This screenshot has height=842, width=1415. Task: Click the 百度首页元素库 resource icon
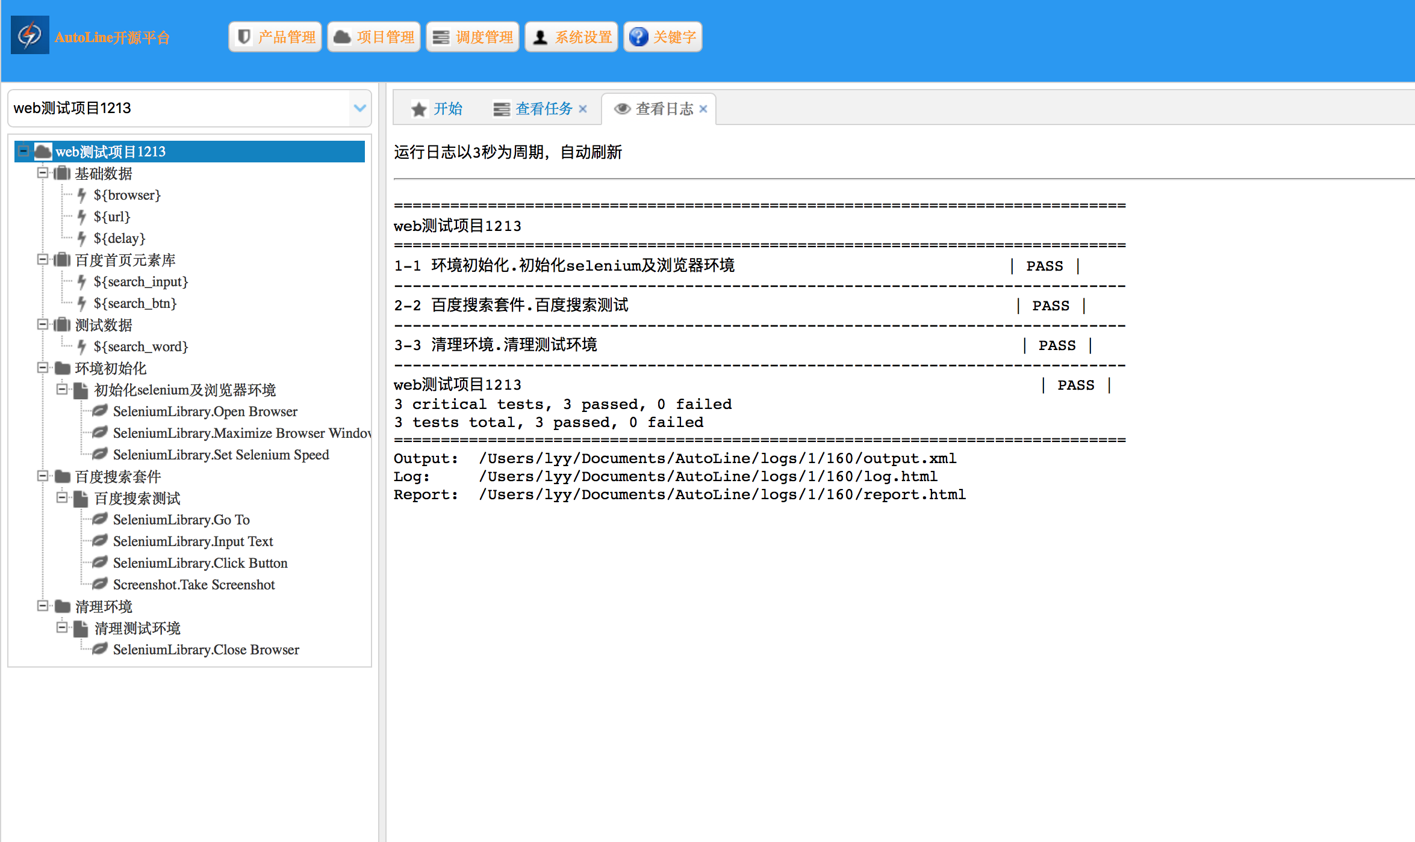pos(62,260)
